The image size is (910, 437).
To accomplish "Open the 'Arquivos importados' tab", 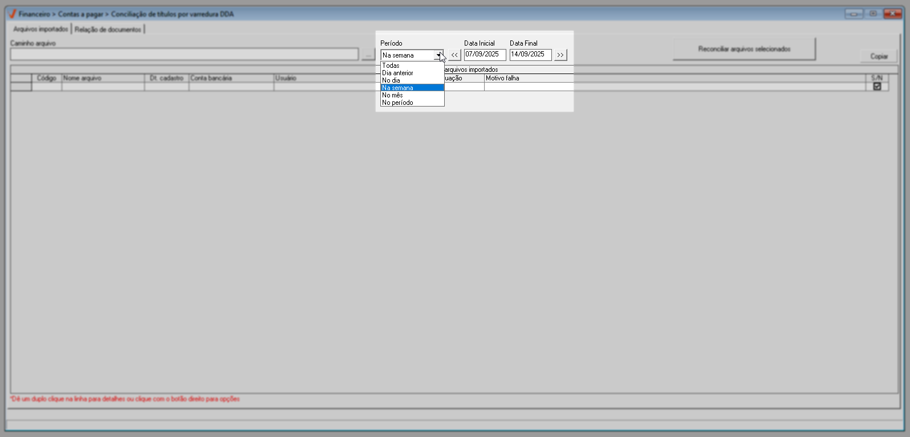I will point(40,29).
